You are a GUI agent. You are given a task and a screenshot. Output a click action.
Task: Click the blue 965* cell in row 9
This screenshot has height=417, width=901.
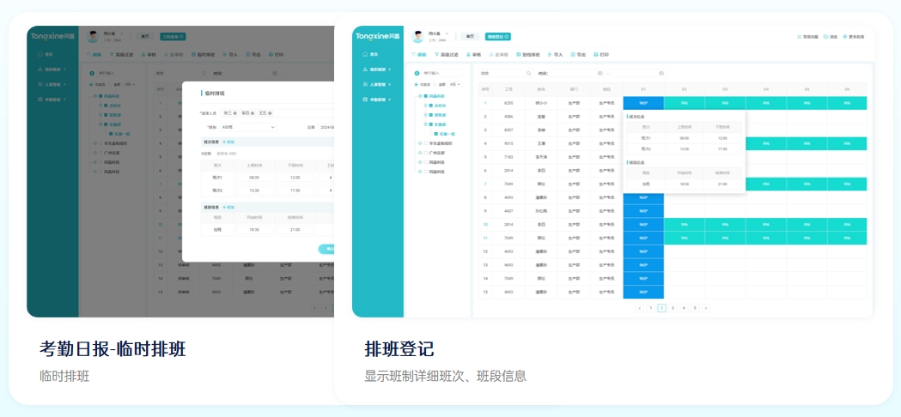coord(643,211)
